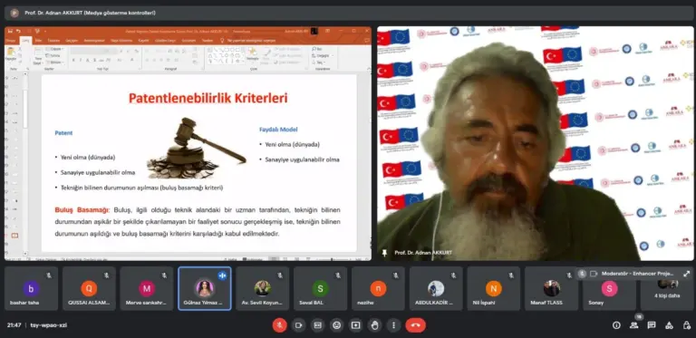Open the present now screen share button

point(355,325)
